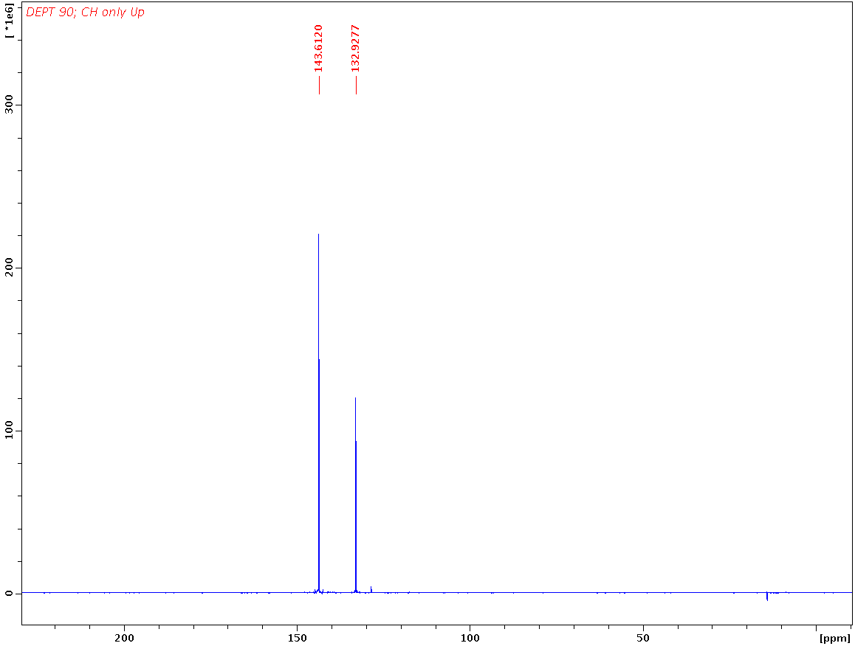Click the 300 intensity axis label
Viewport: 855px width, 646px height.
coord(10,105)
